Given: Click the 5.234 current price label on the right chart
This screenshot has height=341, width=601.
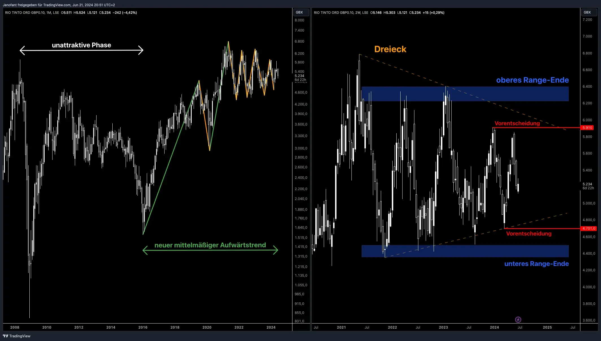Looking at the screenshot, I should [x=587, y=184].
